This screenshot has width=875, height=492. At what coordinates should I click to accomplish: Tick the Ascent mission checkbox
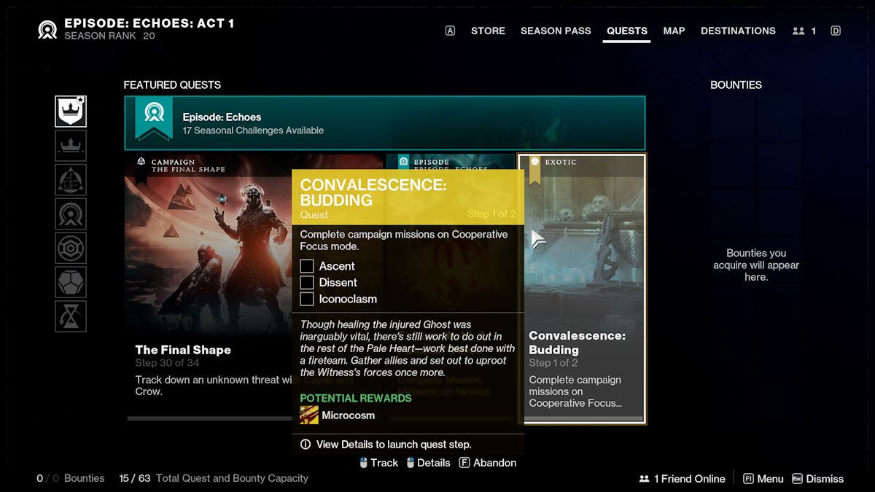point(307,266)
